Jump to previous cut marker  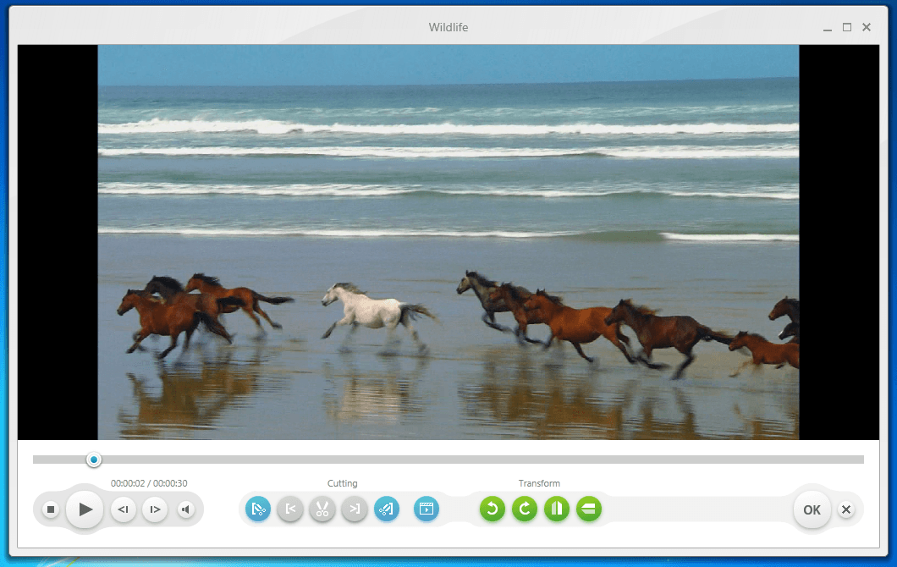tap(290, 509)
